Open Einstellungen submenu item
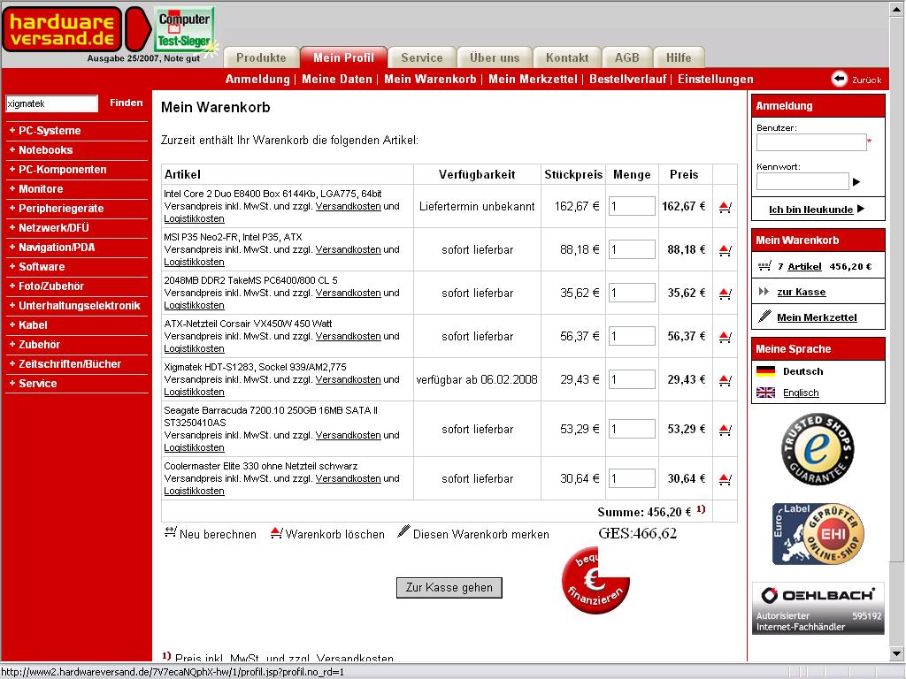This screenshot has height=679, width=906. pos(715,79)
